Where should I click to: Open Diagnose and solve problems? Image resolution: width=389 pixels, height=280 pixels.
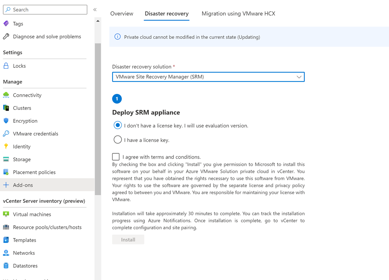47,36
